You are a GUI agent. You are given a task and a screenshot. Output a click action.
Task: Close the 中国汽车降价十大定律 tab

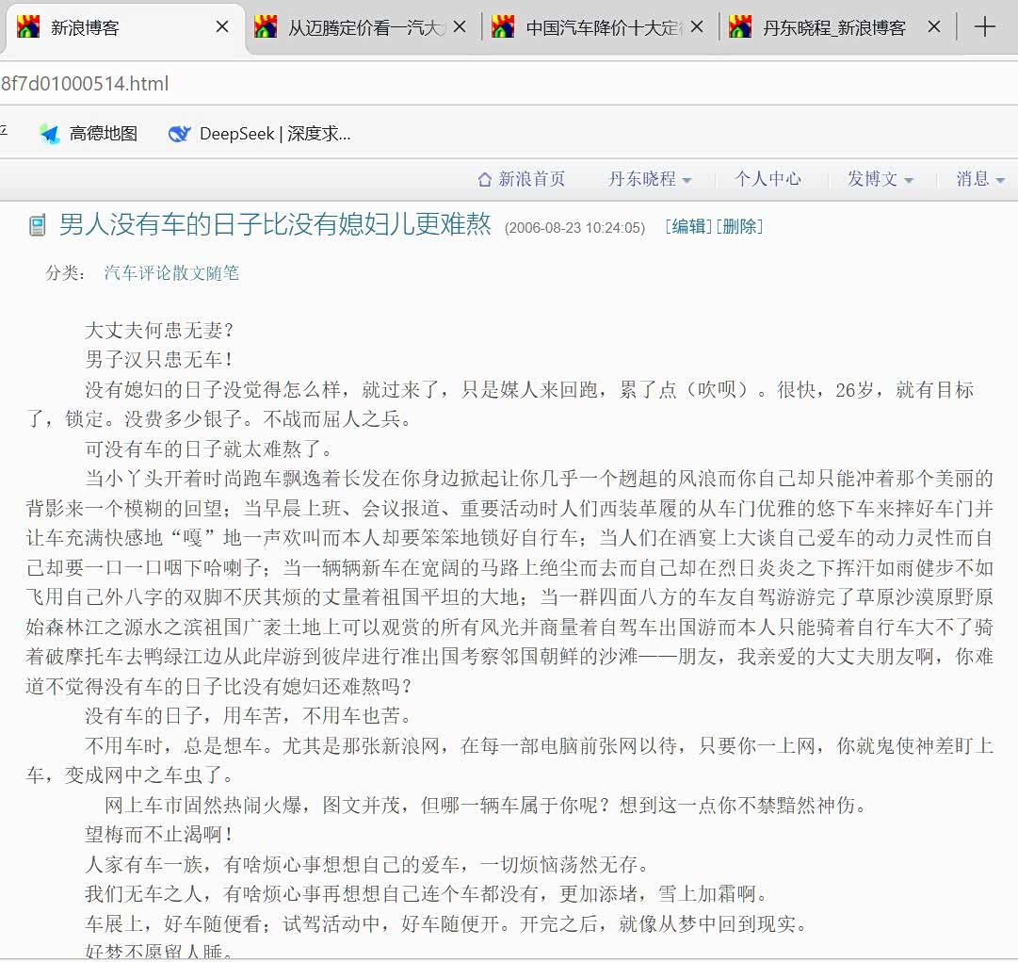click(x=697, y=27)
